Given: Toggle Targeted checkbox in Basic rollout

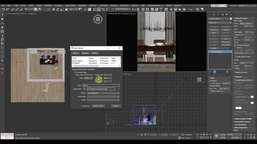Looking at the screenshot, I should (x=210, y=81).
